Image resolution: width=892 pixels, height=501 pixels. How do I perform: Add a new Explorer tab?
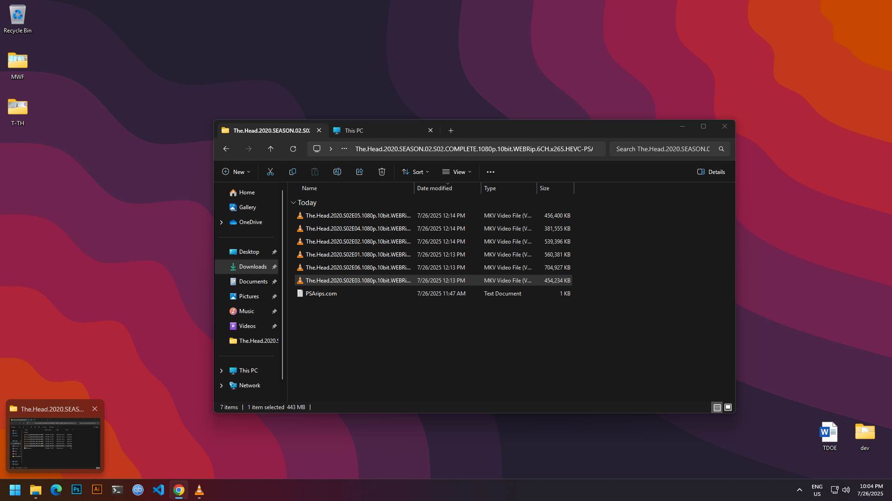pyautogui.click(x=451, y=131)
